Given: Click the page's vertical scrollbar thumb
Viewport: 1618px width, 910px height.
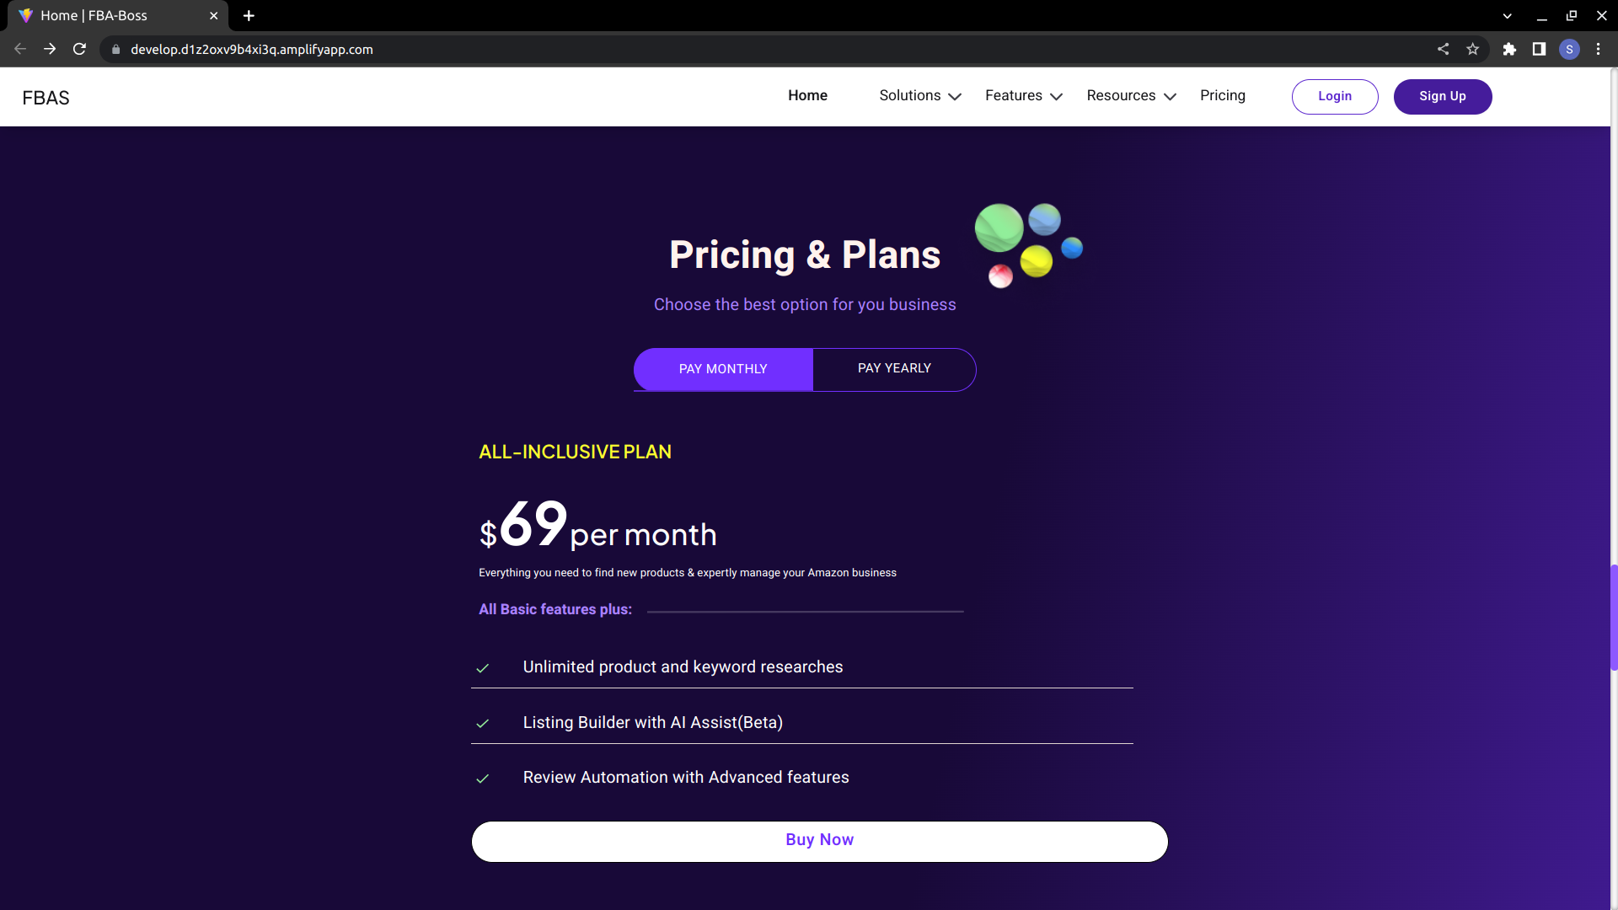Looking at the screenshot, I should click(x=1614, y=617).
